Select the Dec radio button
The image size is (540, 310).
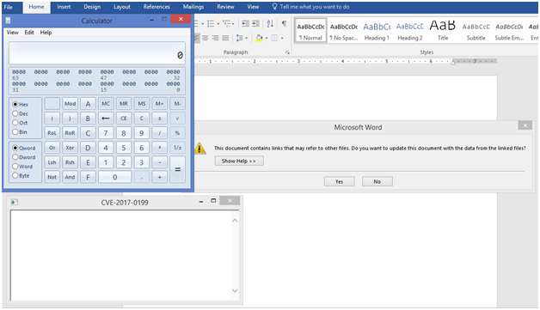[15, 113]
